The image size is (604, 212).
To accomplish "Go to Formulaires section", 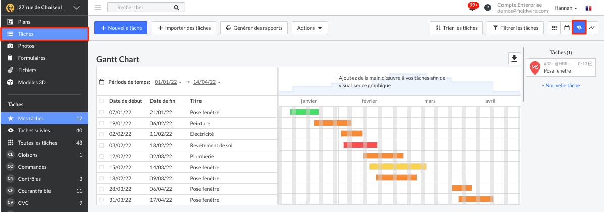I will tap(44, 58).
